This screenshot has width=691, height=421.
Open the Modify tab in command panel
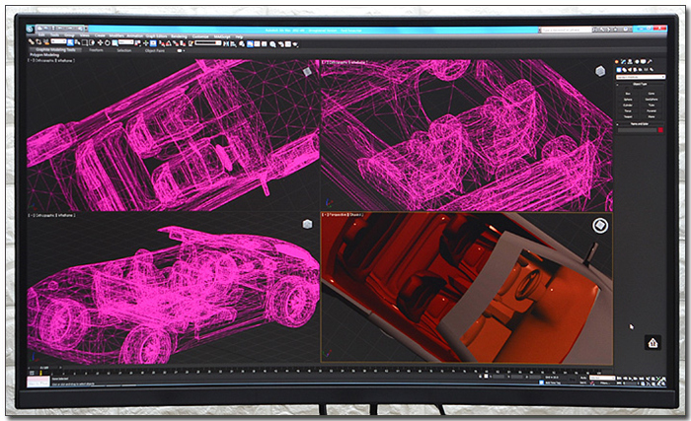(624, 60)
